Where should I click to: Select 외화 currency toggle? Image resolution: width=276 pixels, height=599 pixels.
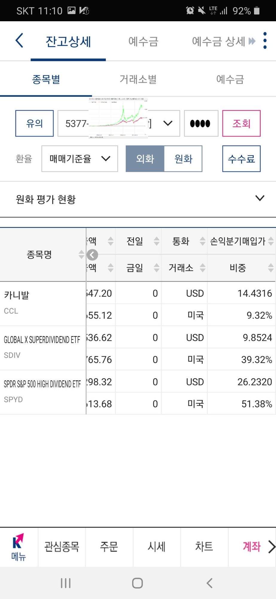pyautogui.click(x=145, y=159)
